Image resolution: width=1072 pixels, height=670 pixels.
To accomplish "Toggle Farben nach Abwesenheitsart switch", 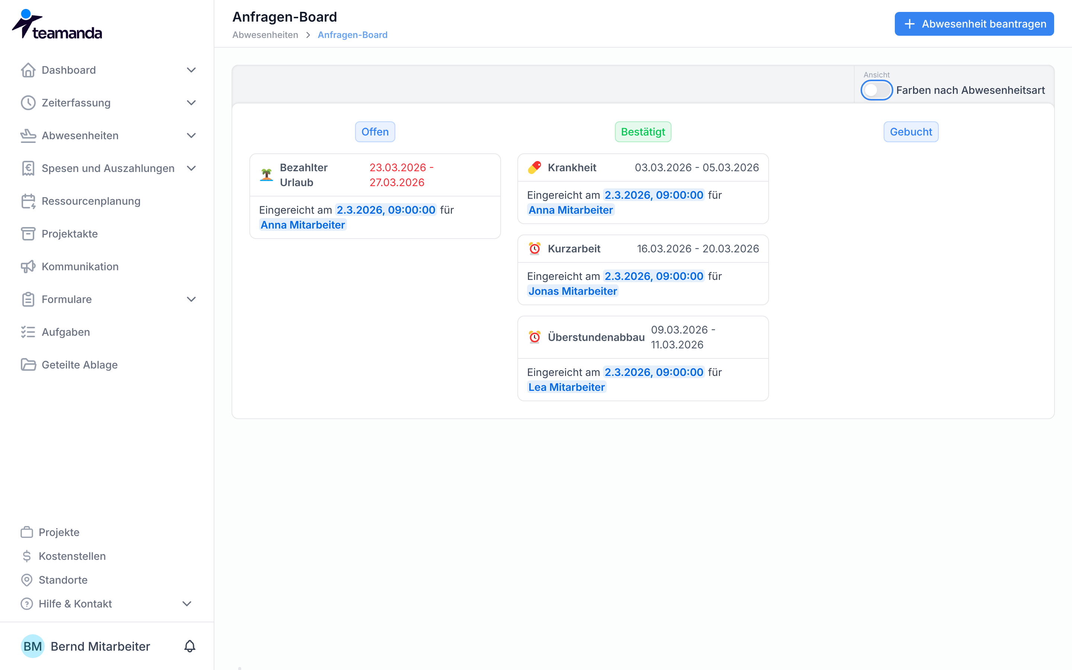I will [x=876, y=90].
